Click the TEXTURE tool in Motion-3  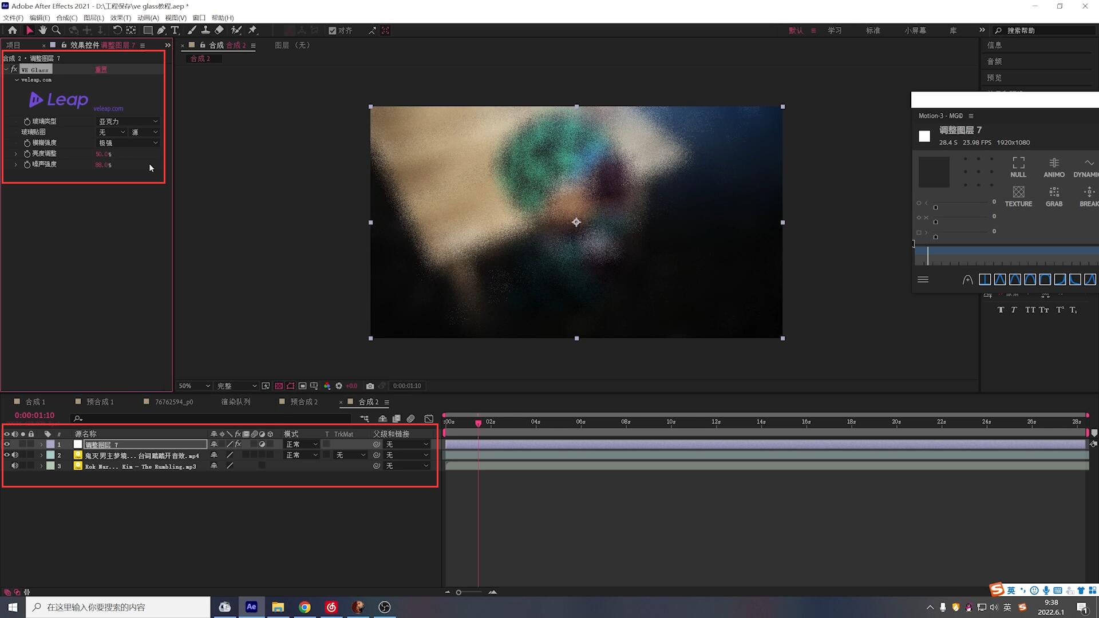(x=1018, y=196)
